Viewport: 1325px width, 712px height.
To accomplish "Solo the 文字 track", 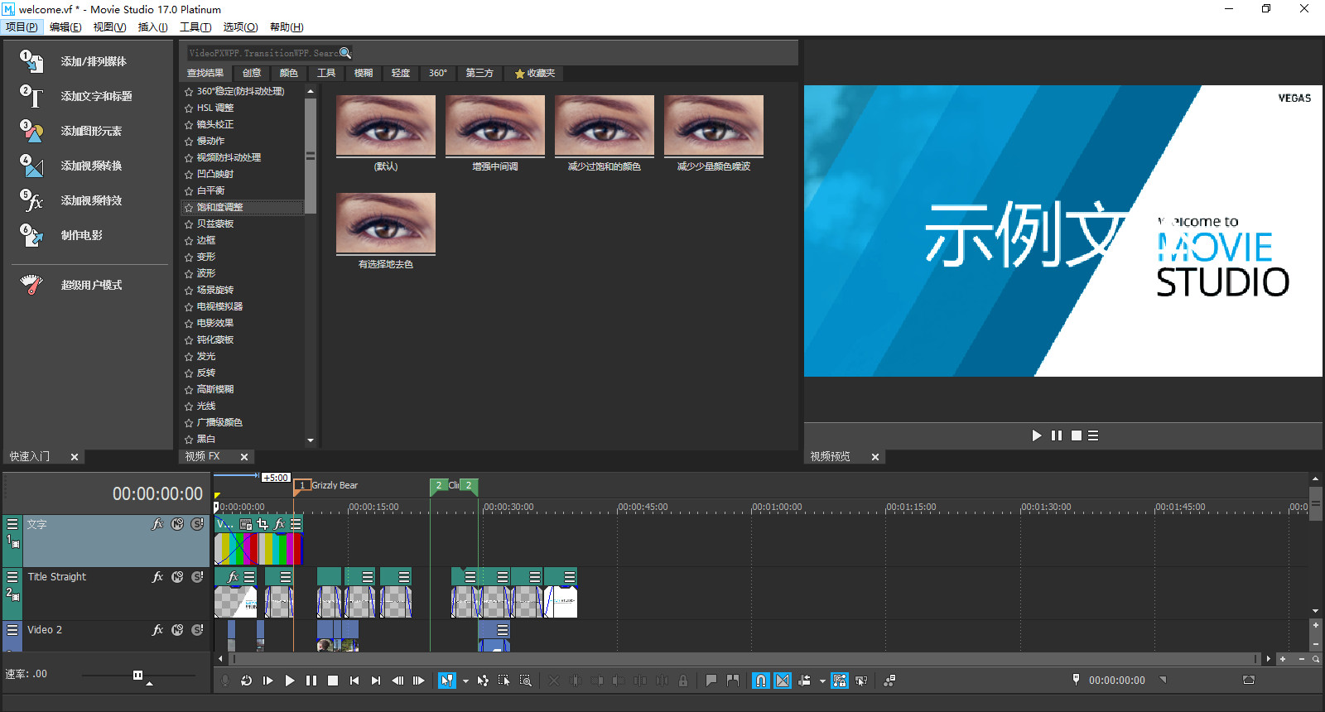I will tap(197, 524).
